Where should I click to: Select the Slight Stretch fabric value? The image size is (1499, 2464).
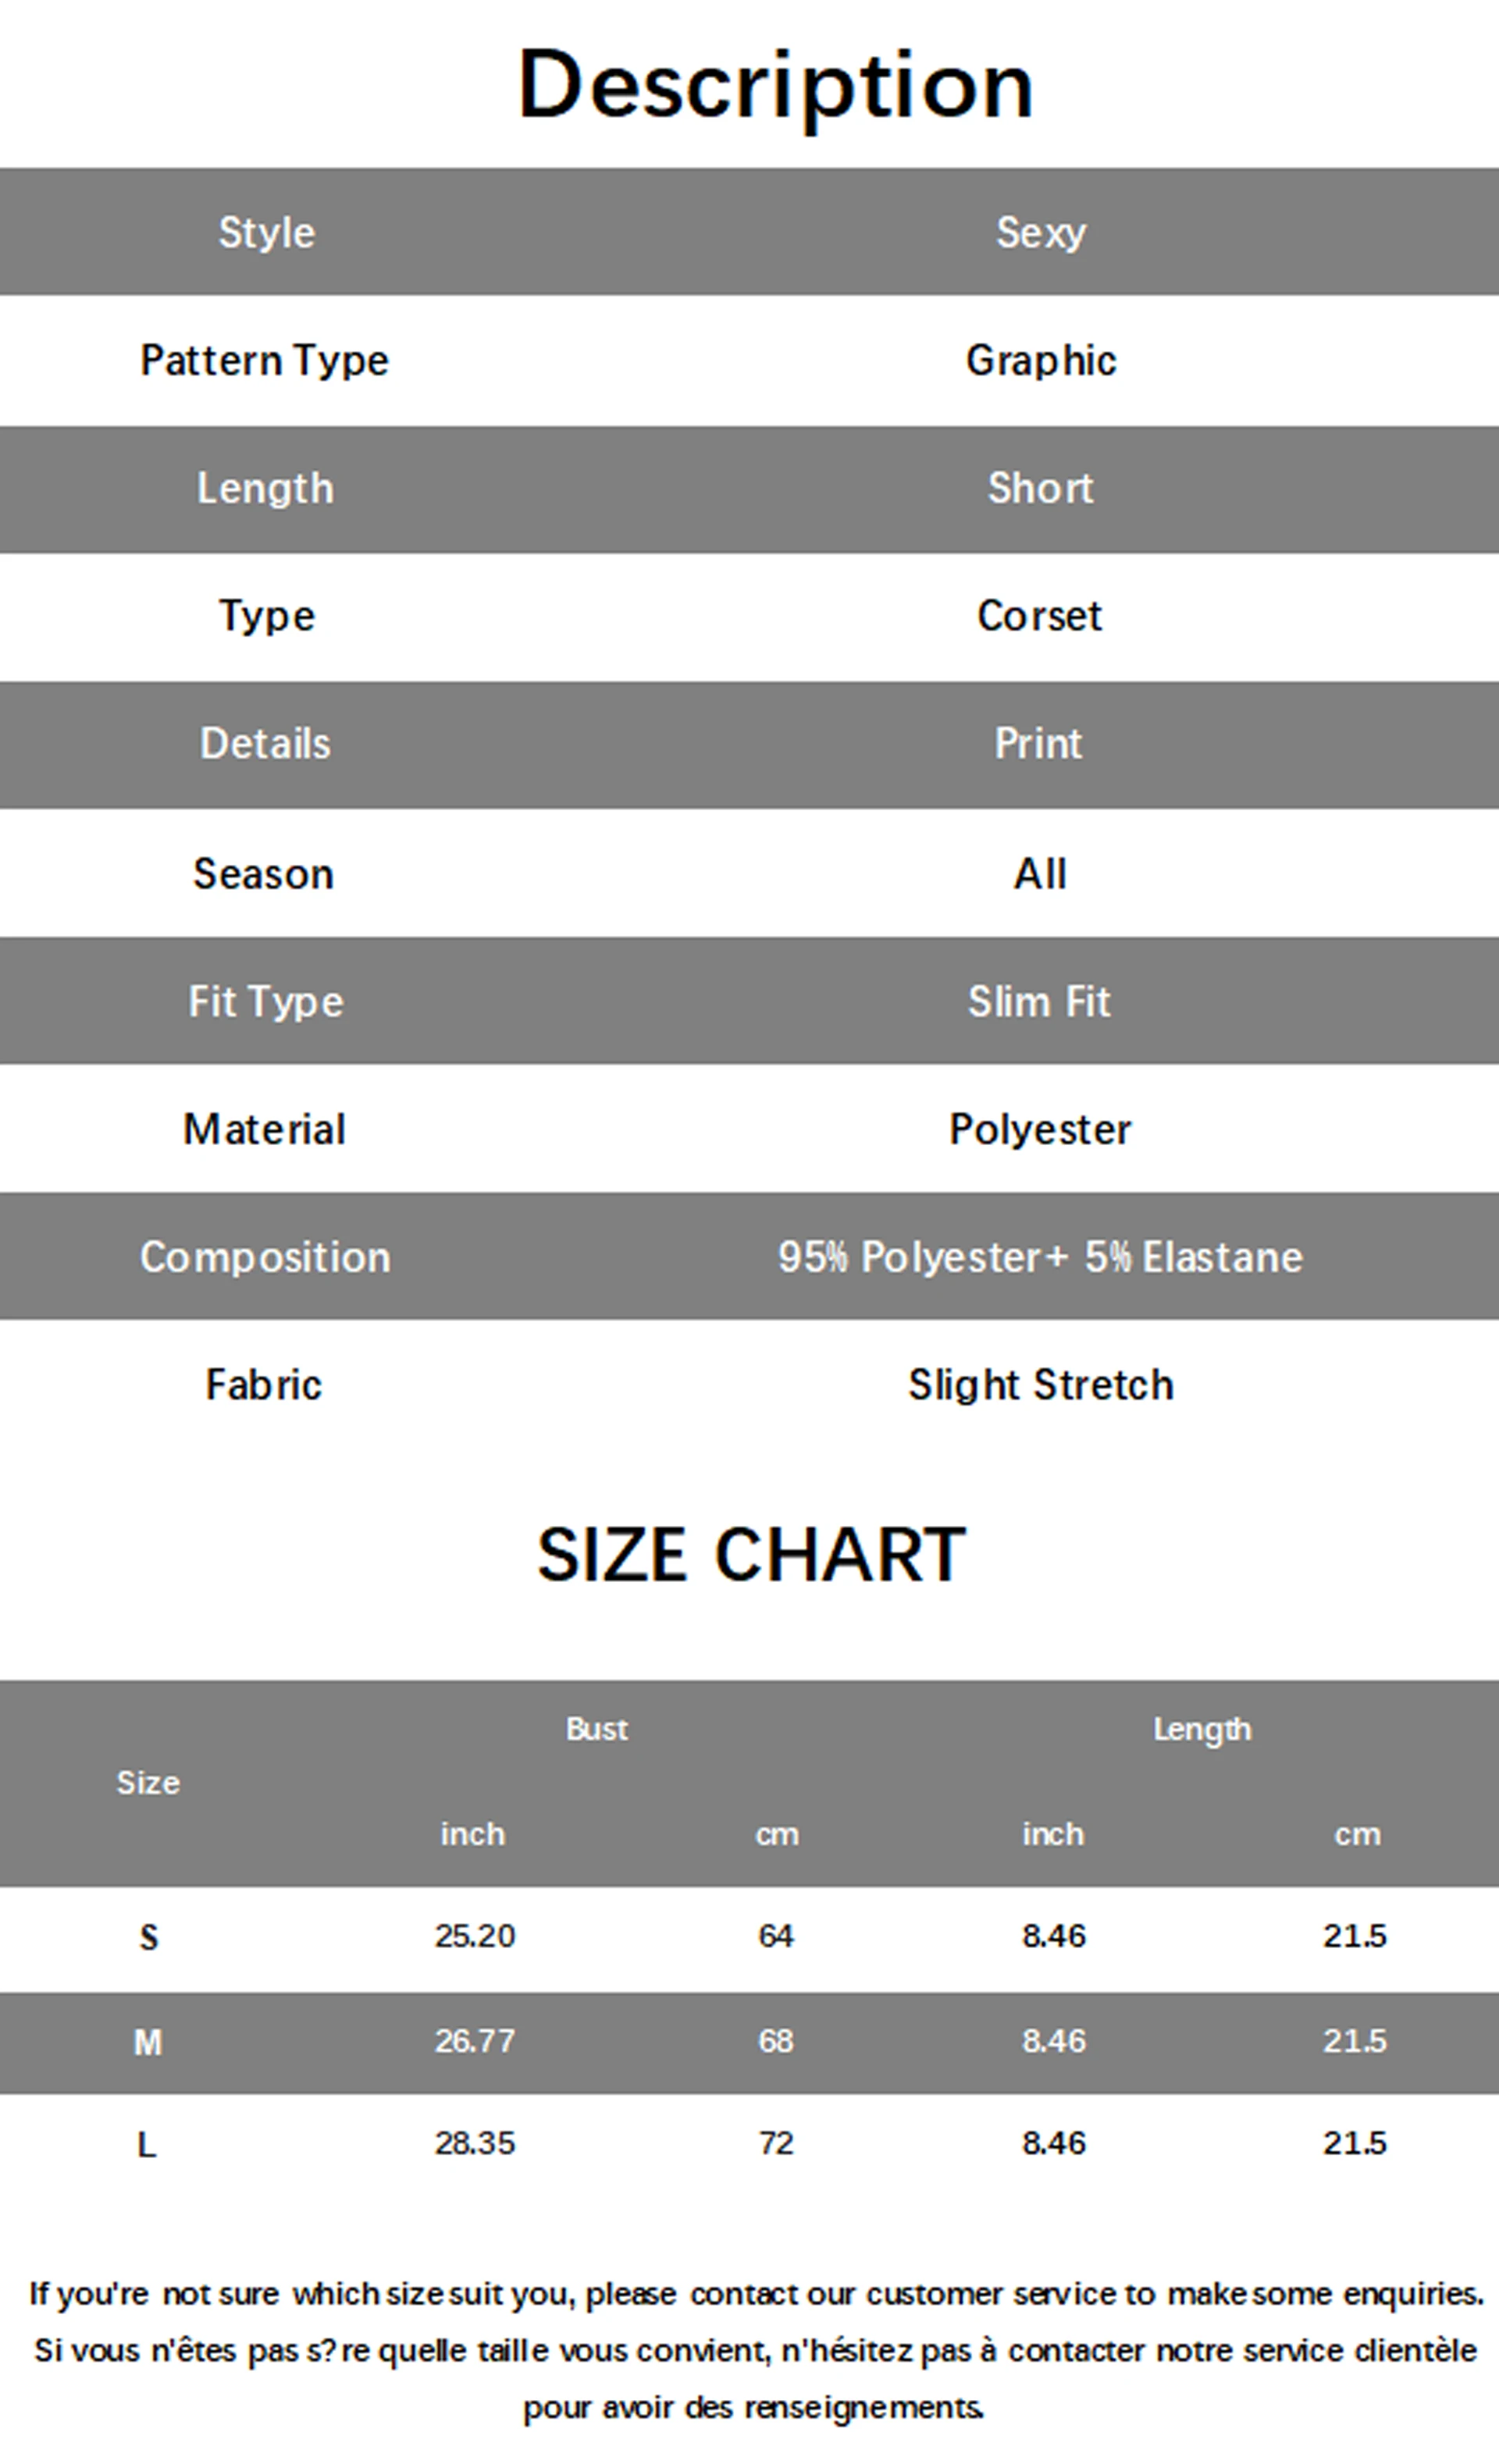point(1040,1385)
